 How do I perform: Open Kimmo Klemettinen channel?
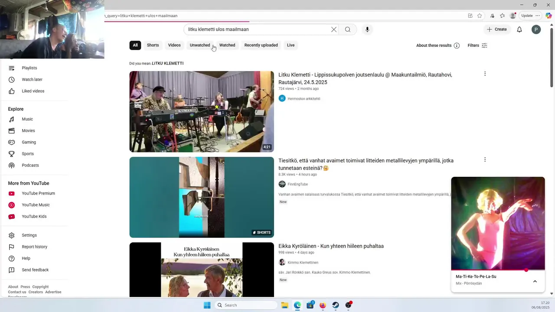(x=303, y=263)
